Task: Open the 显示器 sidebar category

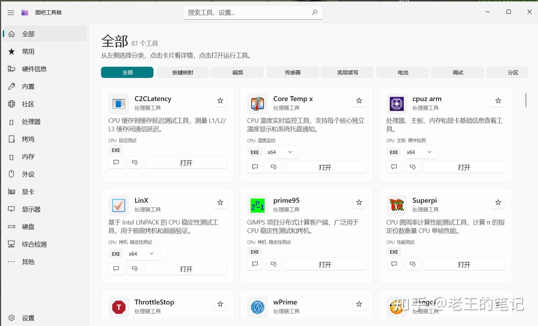Action: [x=44, y=209]
